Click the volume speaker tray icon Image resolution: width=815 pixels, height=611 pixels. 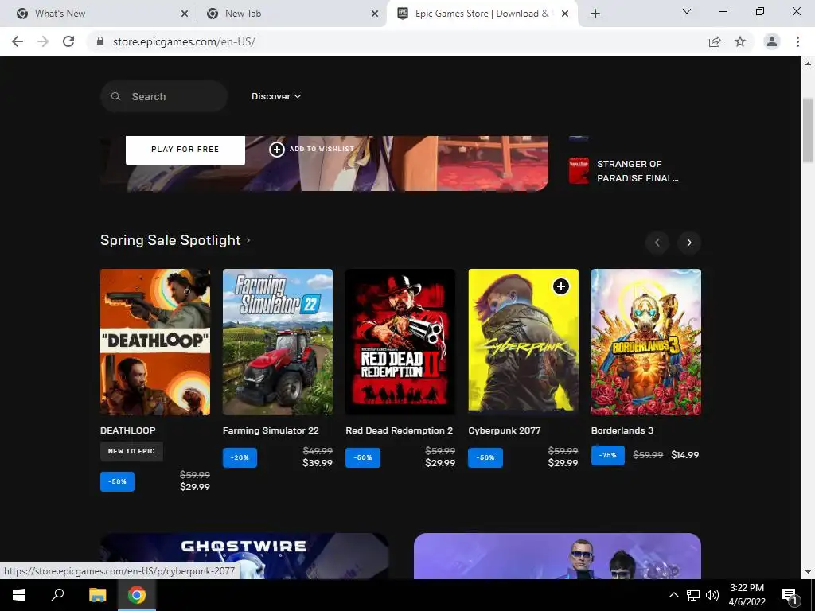click(x=712, y=595)
